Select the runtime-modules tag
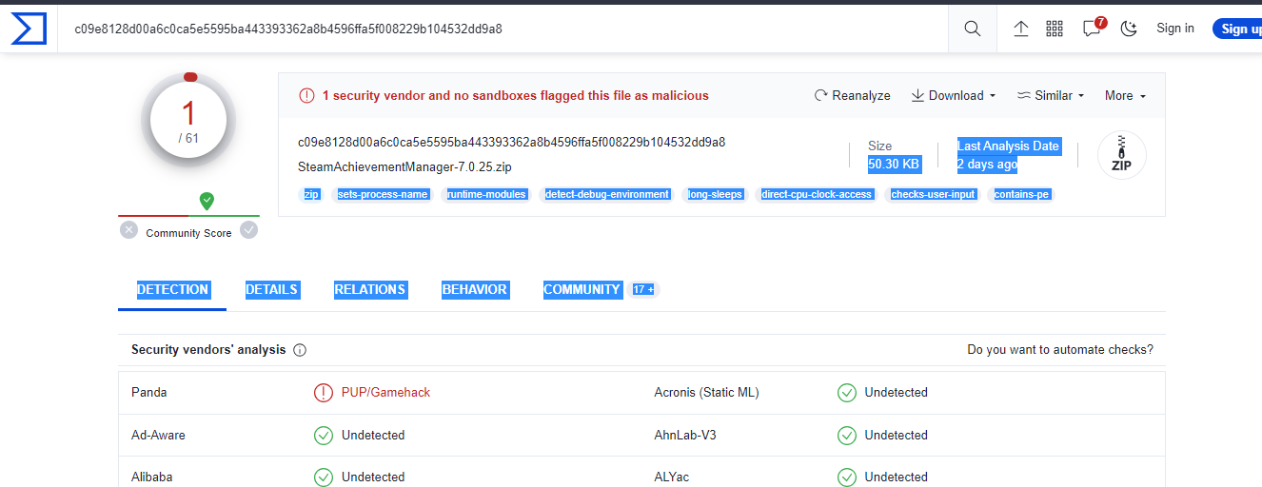 tap(486, 194)
